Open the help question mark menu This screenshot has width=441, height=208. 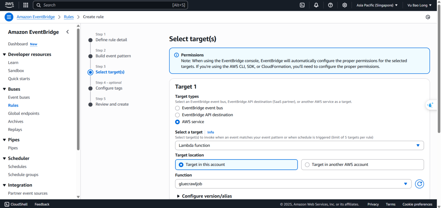tap(330, 5)
